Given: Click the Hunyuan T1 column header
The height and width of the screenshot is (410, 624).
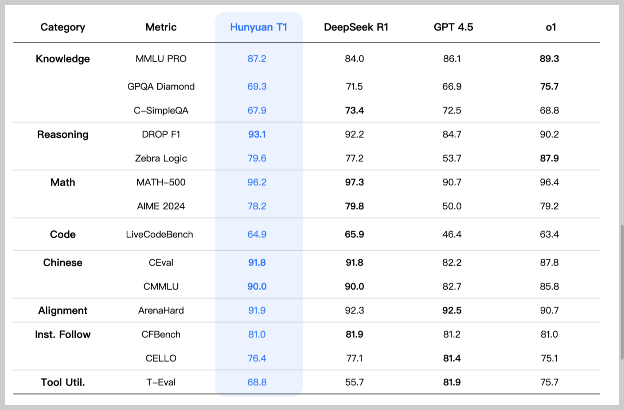Looking at the screenshot, I should click(x=259, y=27).
